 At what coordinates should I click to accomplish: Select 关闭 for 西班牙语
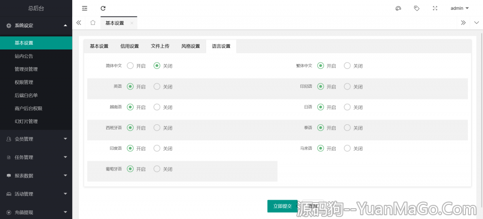click(163, 128)
